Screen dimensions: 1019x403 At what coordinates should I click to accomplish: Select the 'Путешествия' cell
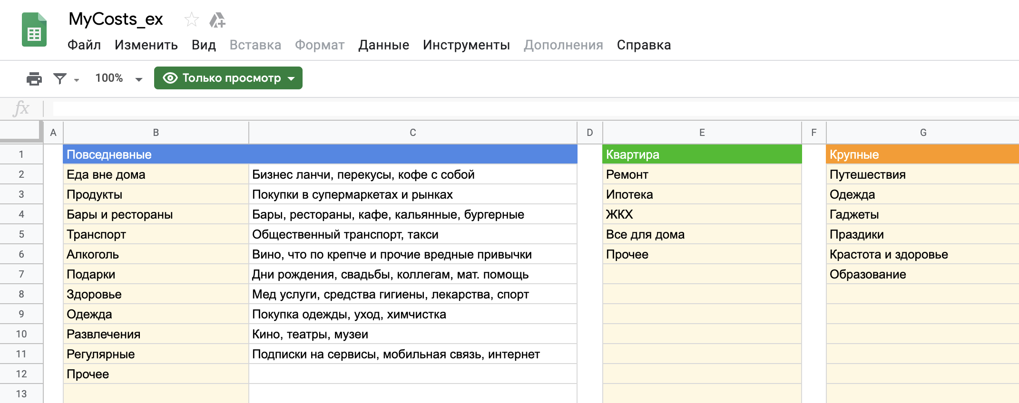click(923, 174)
